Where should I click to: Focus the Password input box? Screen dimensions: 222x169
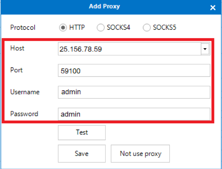134,114
